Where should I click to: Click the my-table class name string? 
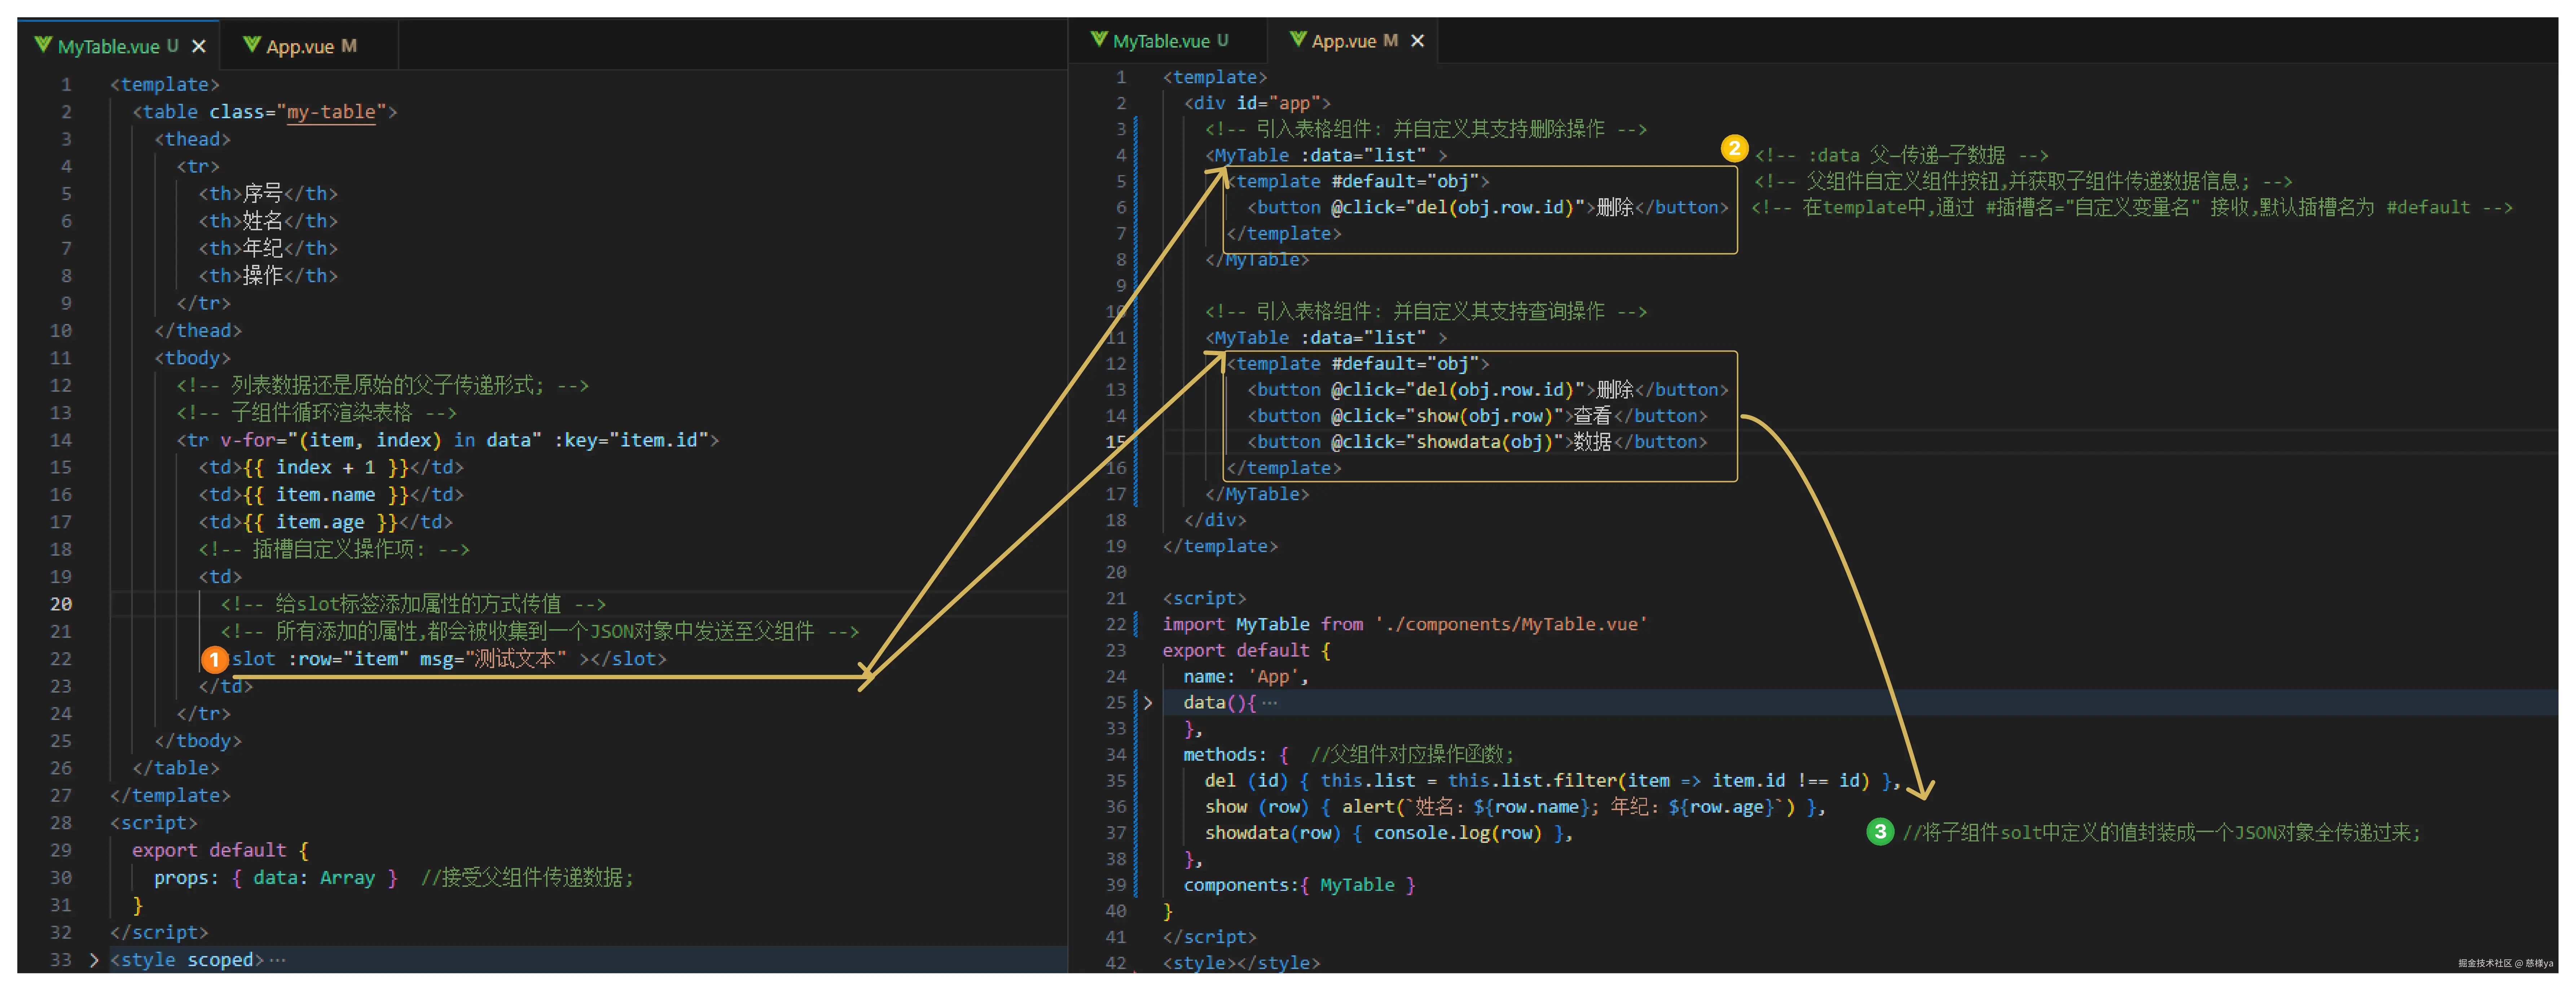[331, 112]
